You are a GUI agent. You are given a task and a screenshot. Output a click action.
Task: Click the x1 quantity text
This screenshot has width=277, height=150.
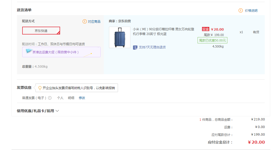click(241, 32)
